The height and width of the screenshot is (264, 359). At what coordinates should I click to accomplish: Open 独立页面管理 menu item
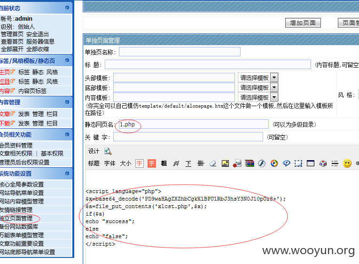[x=16, y=218]
